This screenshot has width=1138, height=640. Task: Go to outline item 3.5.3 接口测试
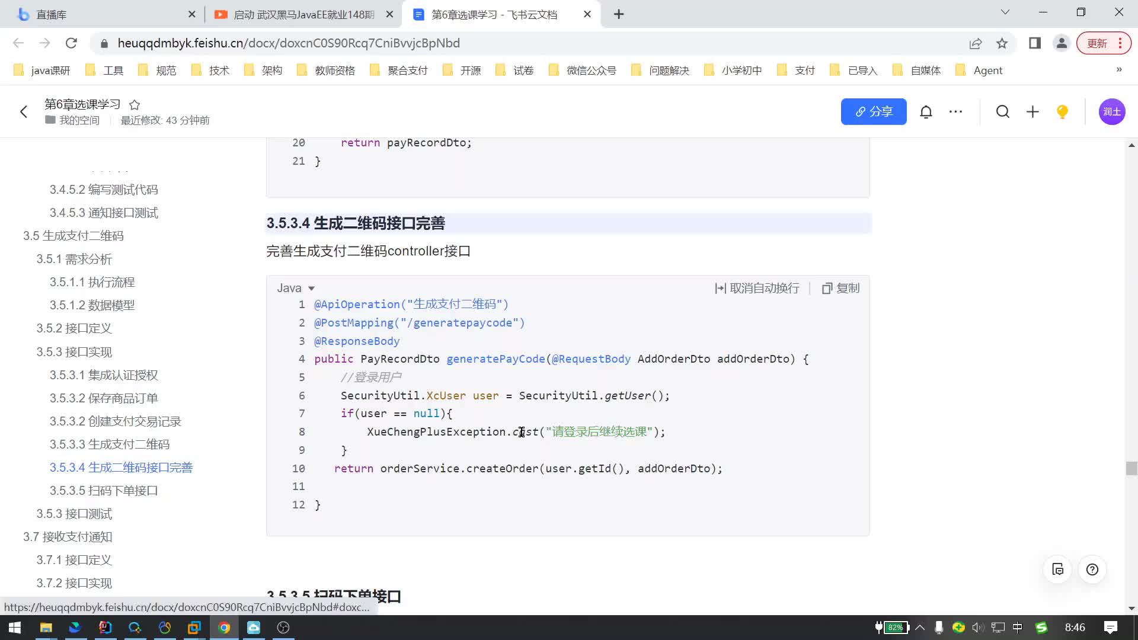tap(74, 514)
